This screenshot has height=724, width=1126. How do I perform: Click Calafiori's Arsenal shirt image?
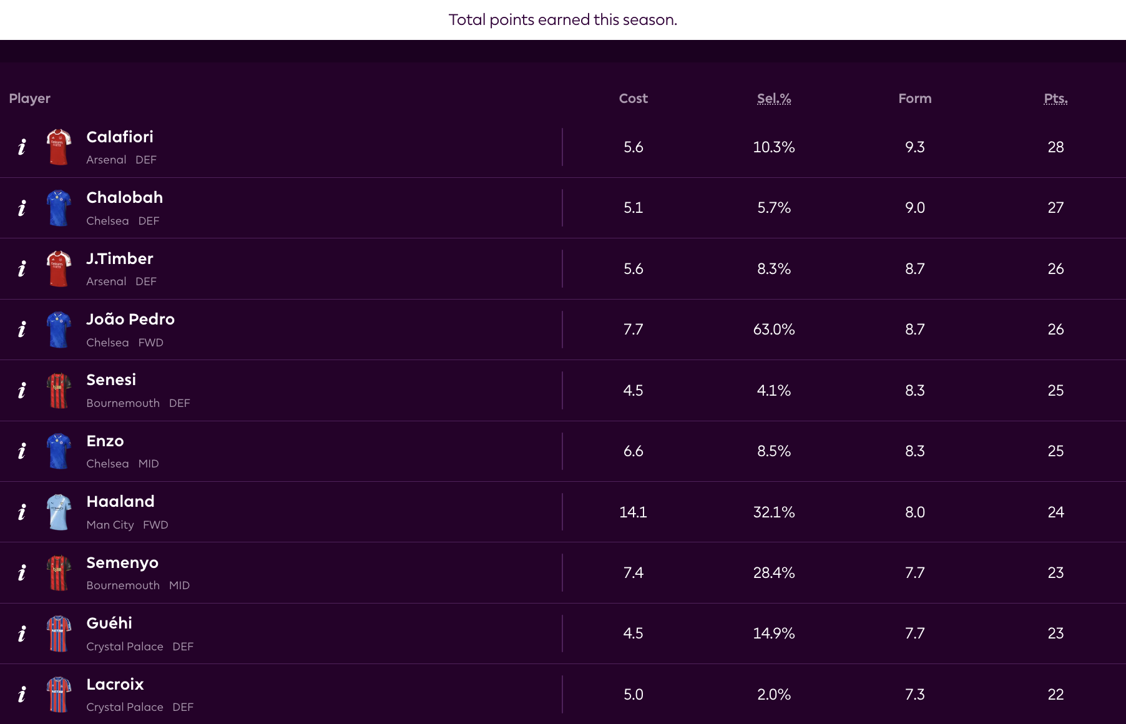click(59, 147)
